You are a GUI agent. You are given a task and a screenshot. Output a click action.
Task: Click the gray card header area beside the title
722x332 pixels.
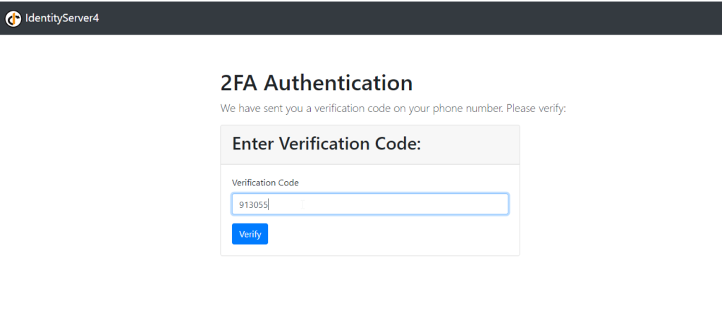click(470, 145)
